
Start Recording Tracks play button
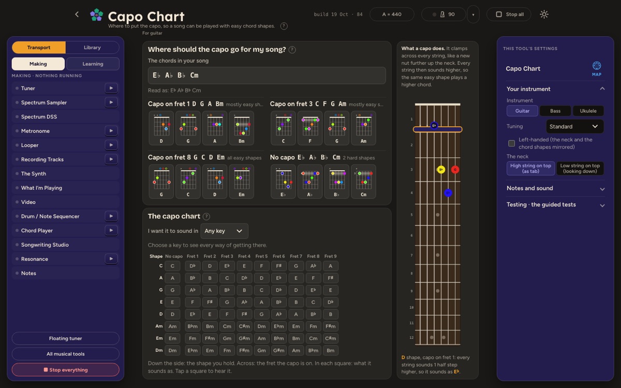click(x=111, y=159)
